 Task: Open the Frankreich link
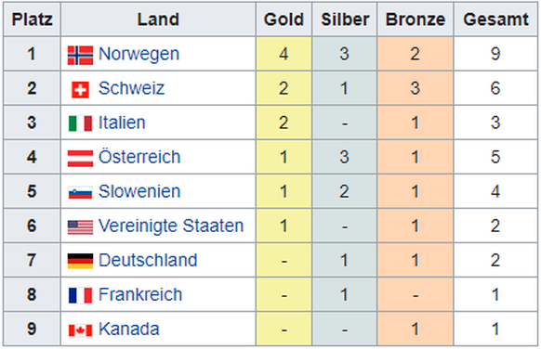pyautogui.click(x=140, y=294)
